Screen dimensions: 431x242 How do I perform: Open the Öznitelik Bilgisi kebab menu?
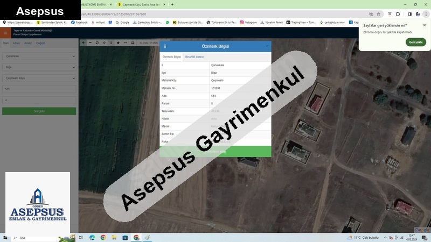(x=165, y=47)
